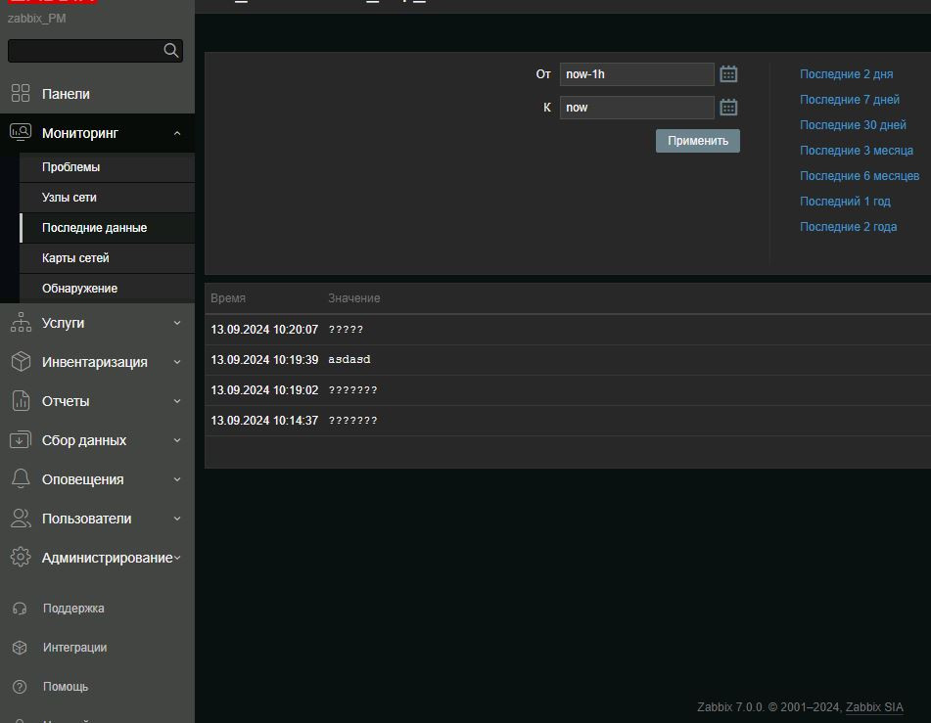
Task: Open calendar picker for the От field
Action: (x=728, y=74)
